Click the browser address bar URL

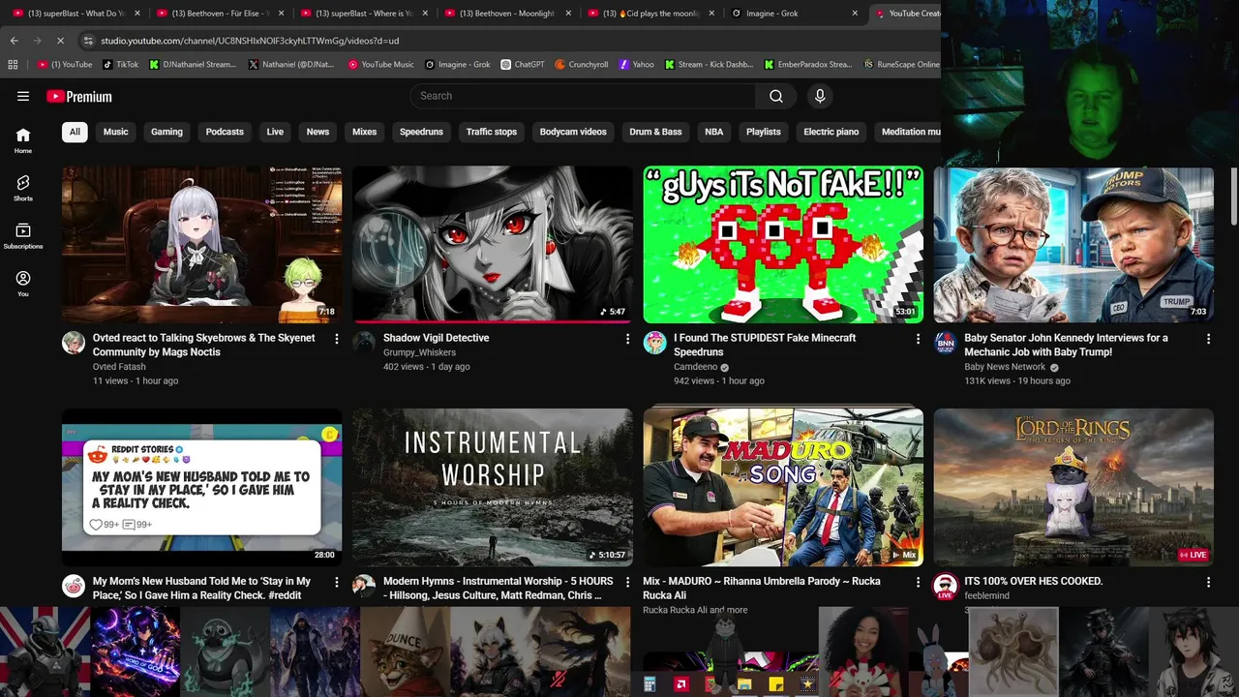250,41
